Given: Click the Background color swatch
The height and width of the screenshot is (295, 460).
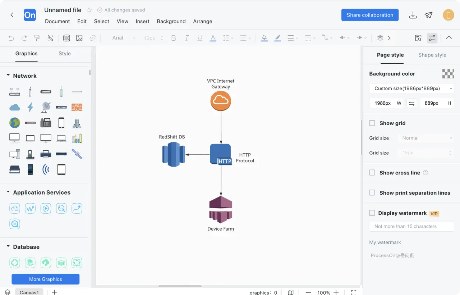Looking at the screenshot, I should click(x=448, y=74).
